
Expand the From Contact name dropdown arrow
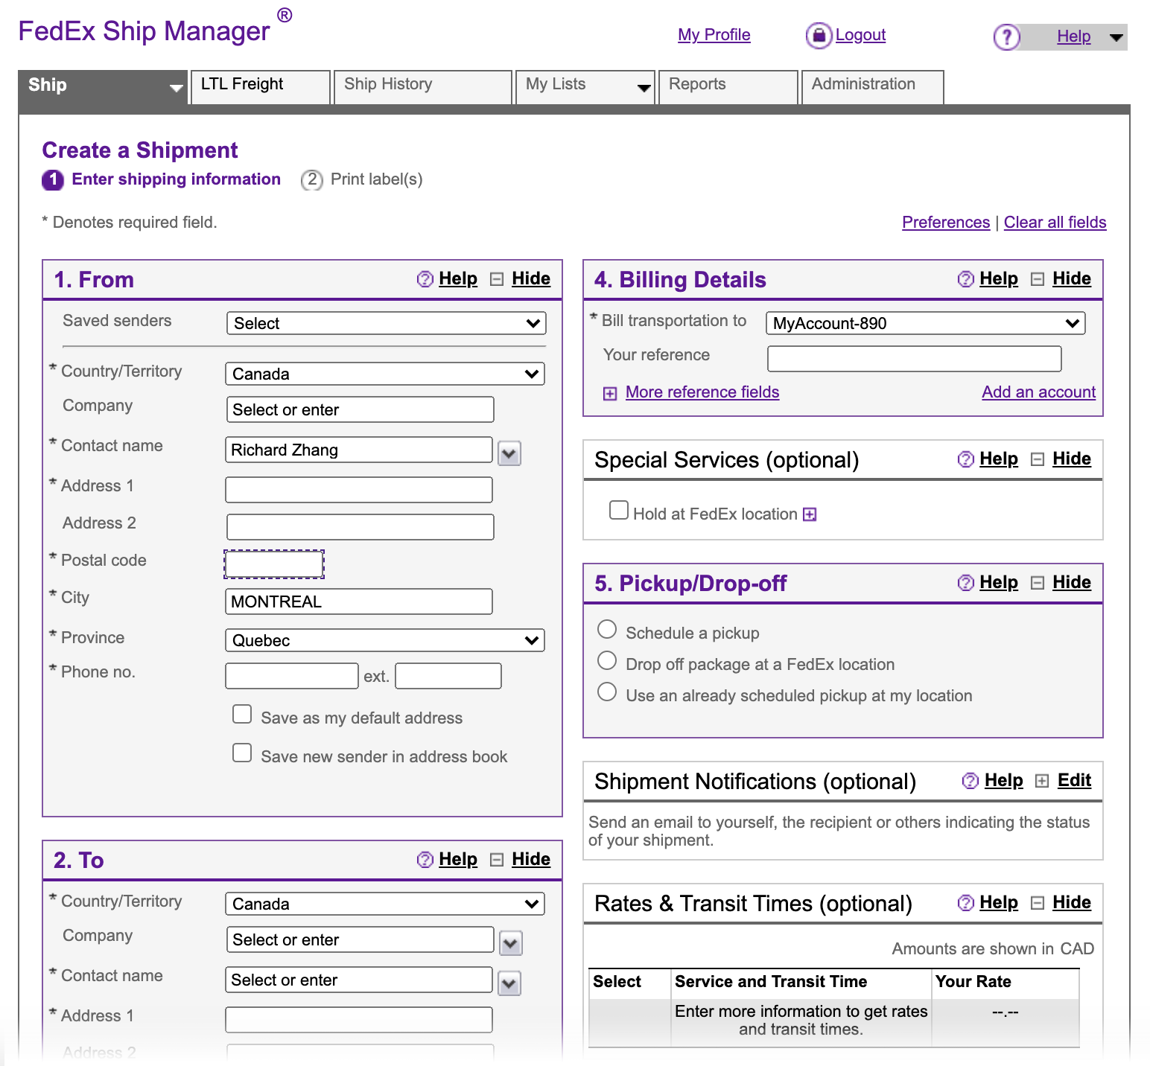tap(509, 453)
